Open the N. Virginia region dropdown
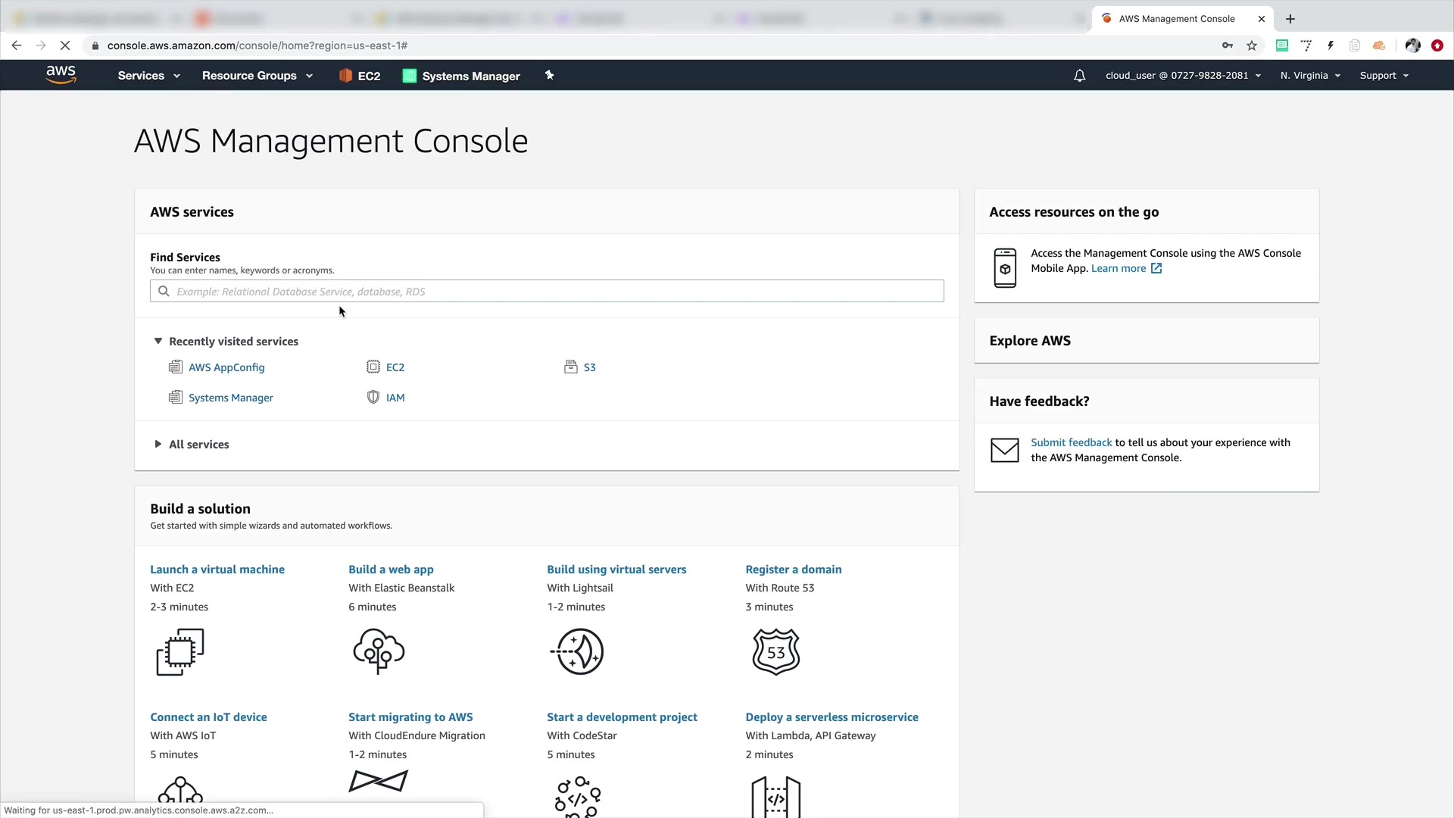The width and height of the screenshot is (1454, 818). pos(1310,76)
